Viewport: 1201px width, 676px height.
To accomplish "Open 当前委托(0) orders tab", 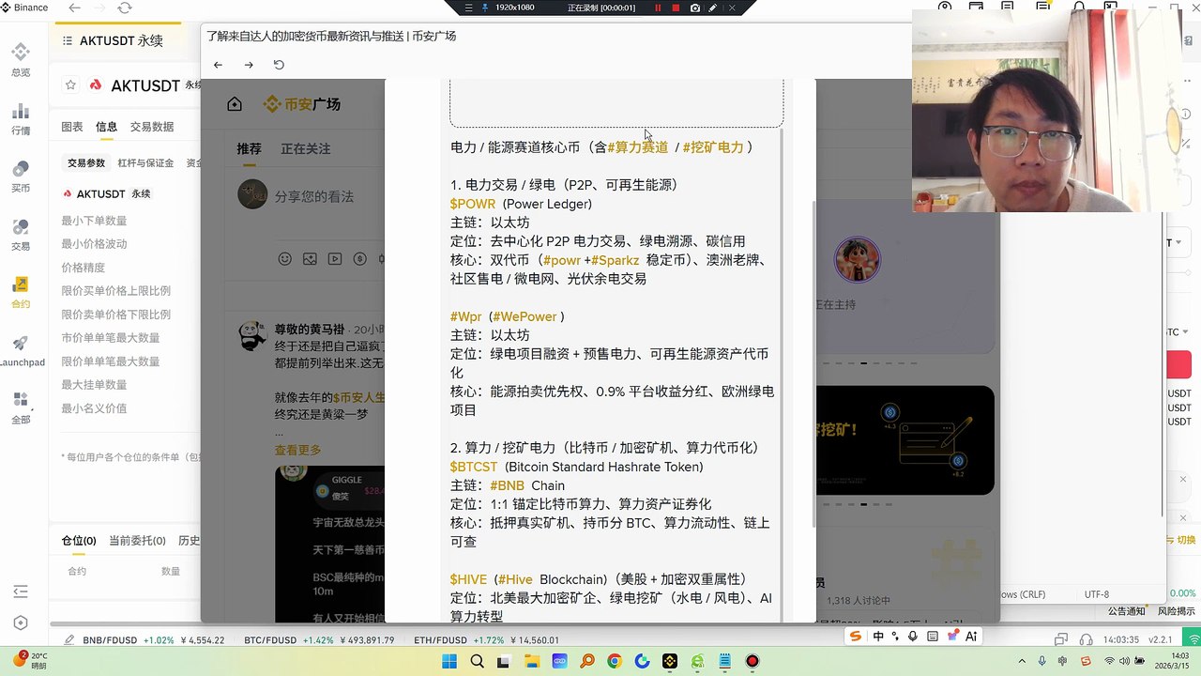I will pos(137,541).
